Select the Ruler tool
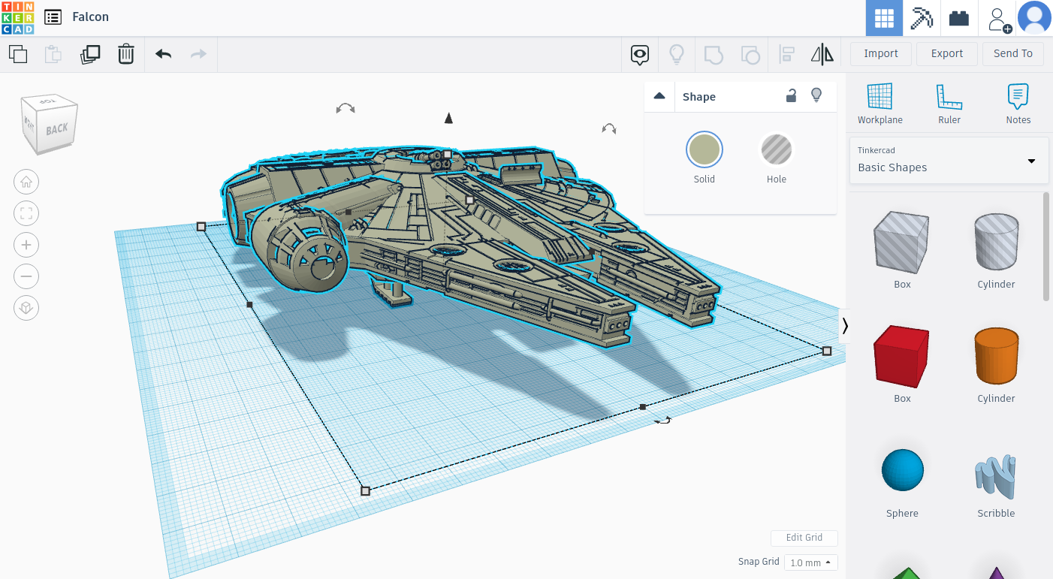This screenshot has height=579, width=1053. 949,104
